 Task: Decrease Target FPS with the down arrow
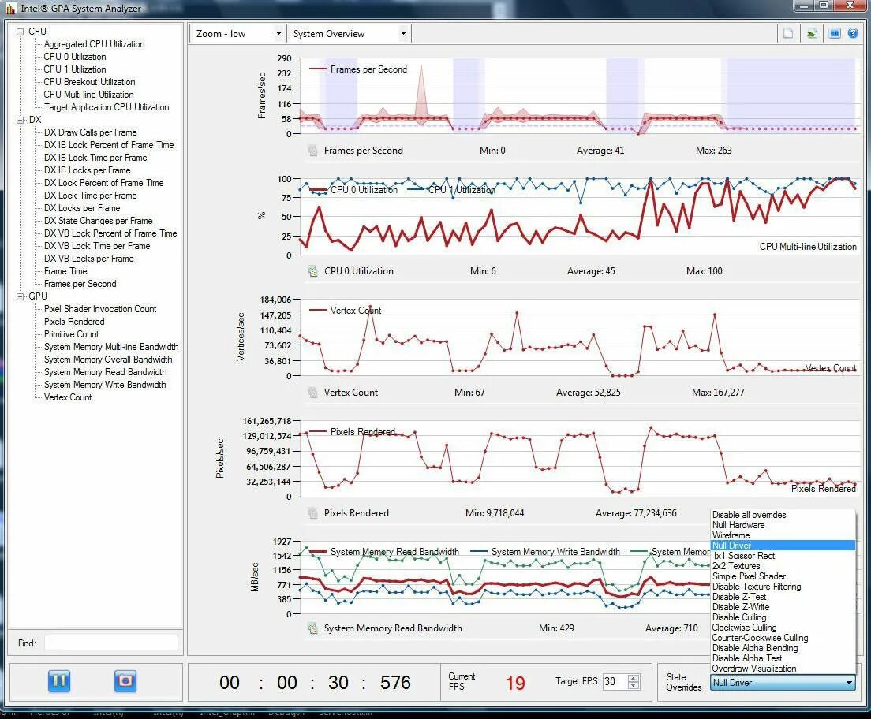pos(634,685)
